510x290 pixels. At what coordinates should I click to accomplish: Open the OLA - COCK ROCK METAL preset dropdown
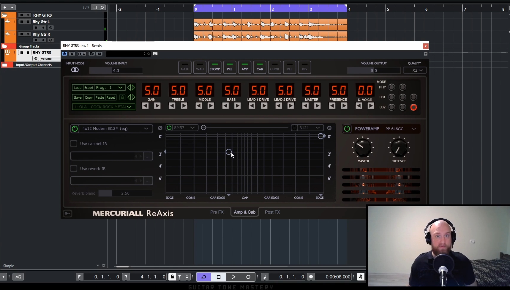104,107
